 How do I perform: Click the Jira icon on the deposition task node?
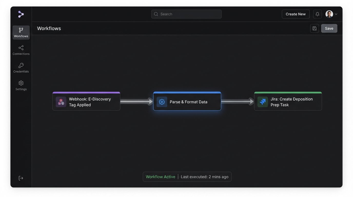tap(262, 102)
